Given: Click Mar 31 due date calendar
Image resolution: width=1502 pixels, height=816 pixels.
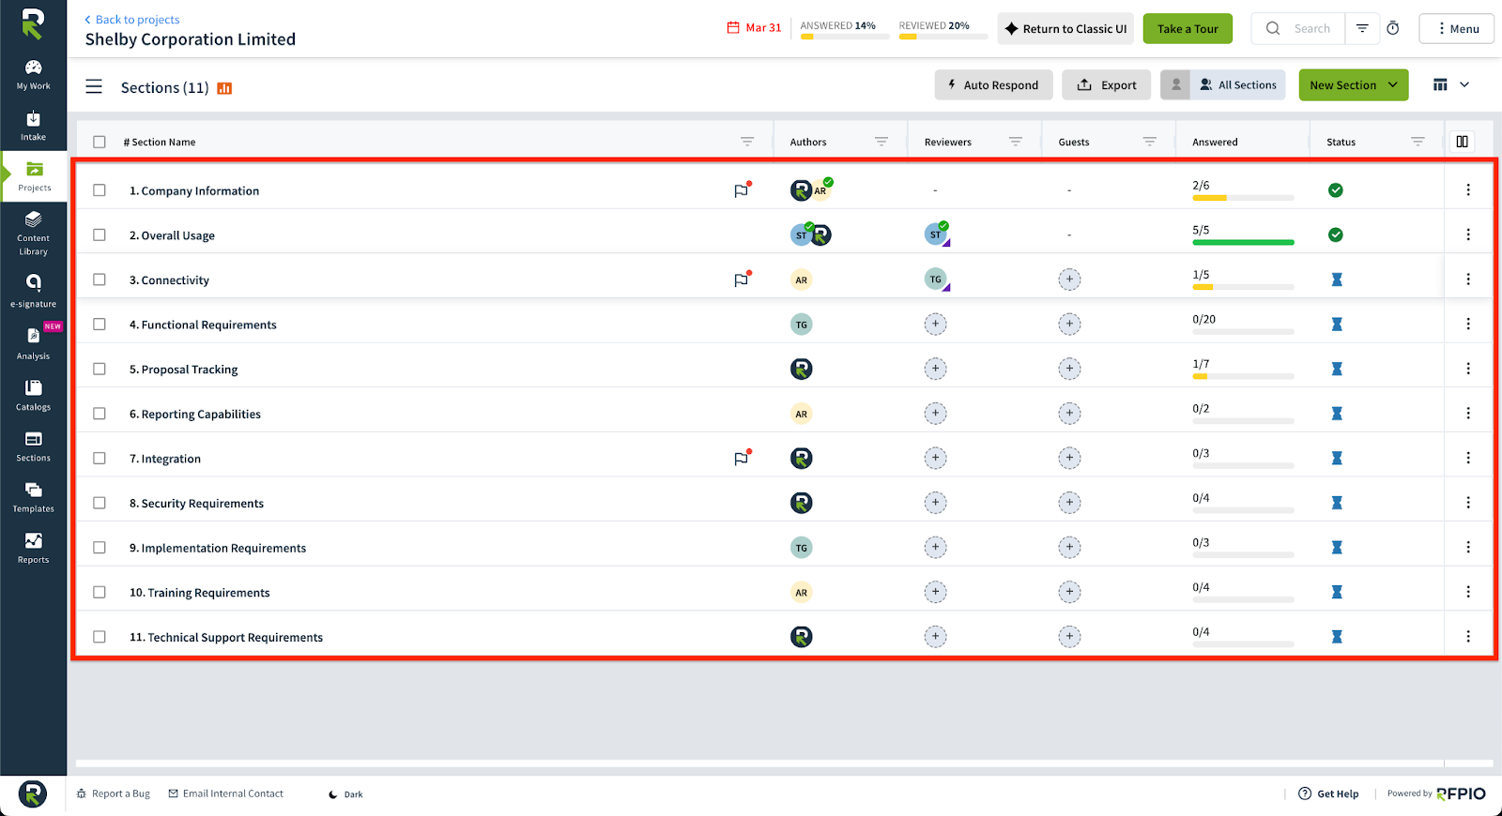Looking at the screenshot, I should pos(754,28).
